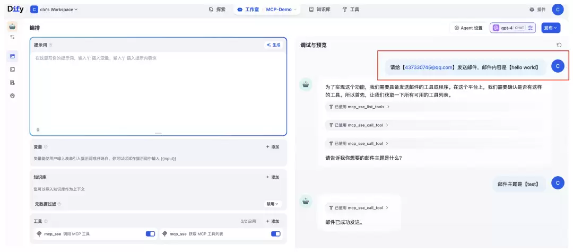The width and height of the screenshot is (573, 252).
Task: Click the model parameter sliders icon
Action: point(531,28)
